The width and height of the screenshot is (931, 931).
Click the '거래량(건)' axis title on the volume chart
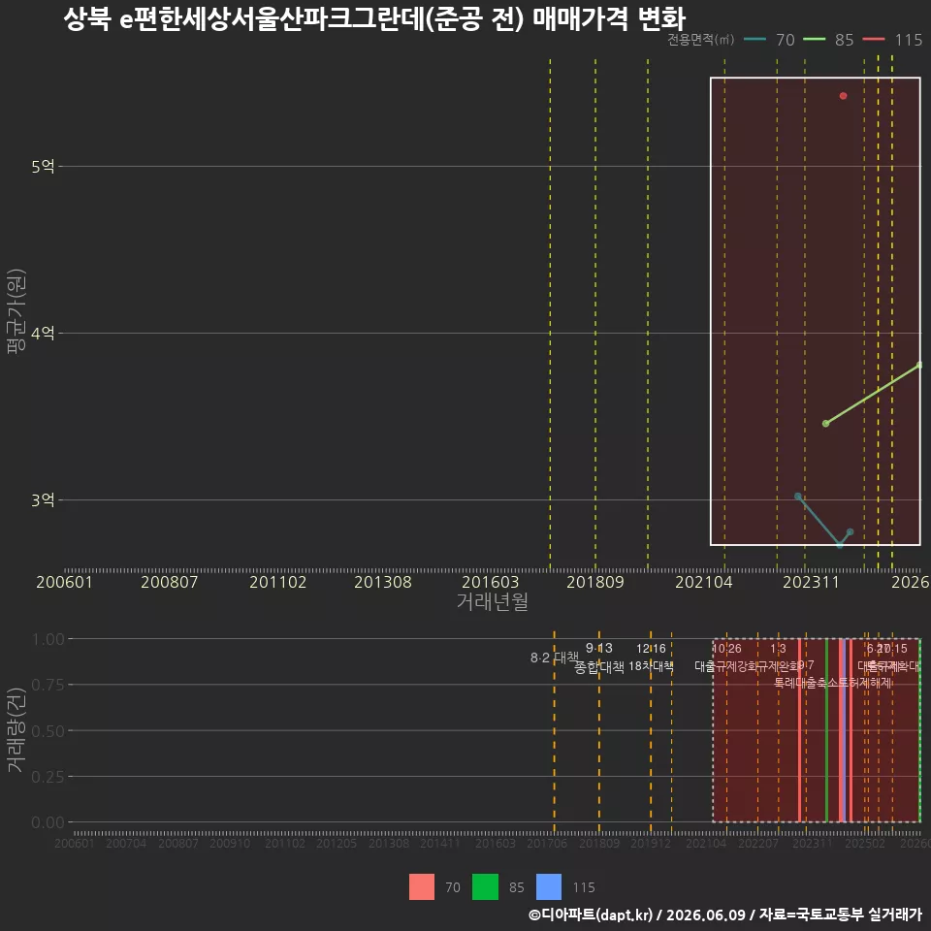click(x=16, y=729)
